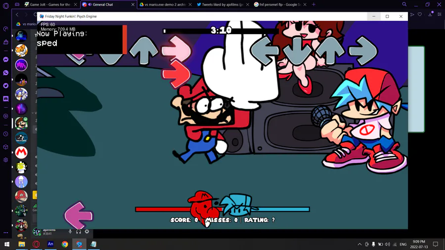Open Discord user settings gear
445x250 pixels.
pyautogui.click(x=87, y=232)
